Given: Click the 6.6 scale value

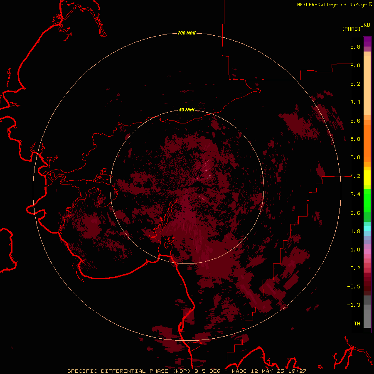Looking at the screenshot, I should point(355,121).
